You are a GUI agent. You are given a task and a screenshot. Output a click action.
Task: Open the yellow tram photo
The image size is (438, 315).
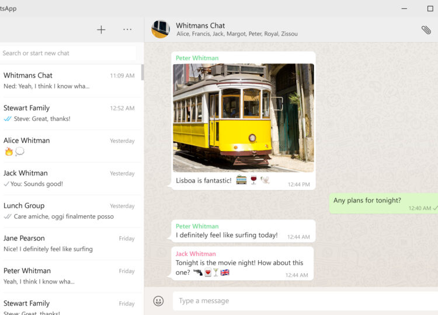243,117
